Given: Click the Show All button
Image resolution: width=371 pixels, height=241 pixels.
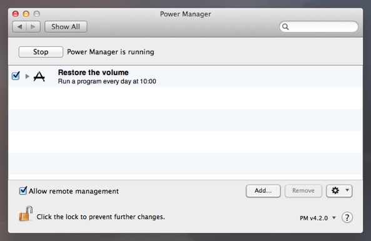Looking at the screenshot, I should [x=66, y=27].
